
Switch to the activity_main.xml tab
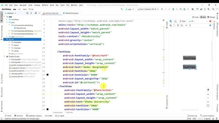pos(51,13)
